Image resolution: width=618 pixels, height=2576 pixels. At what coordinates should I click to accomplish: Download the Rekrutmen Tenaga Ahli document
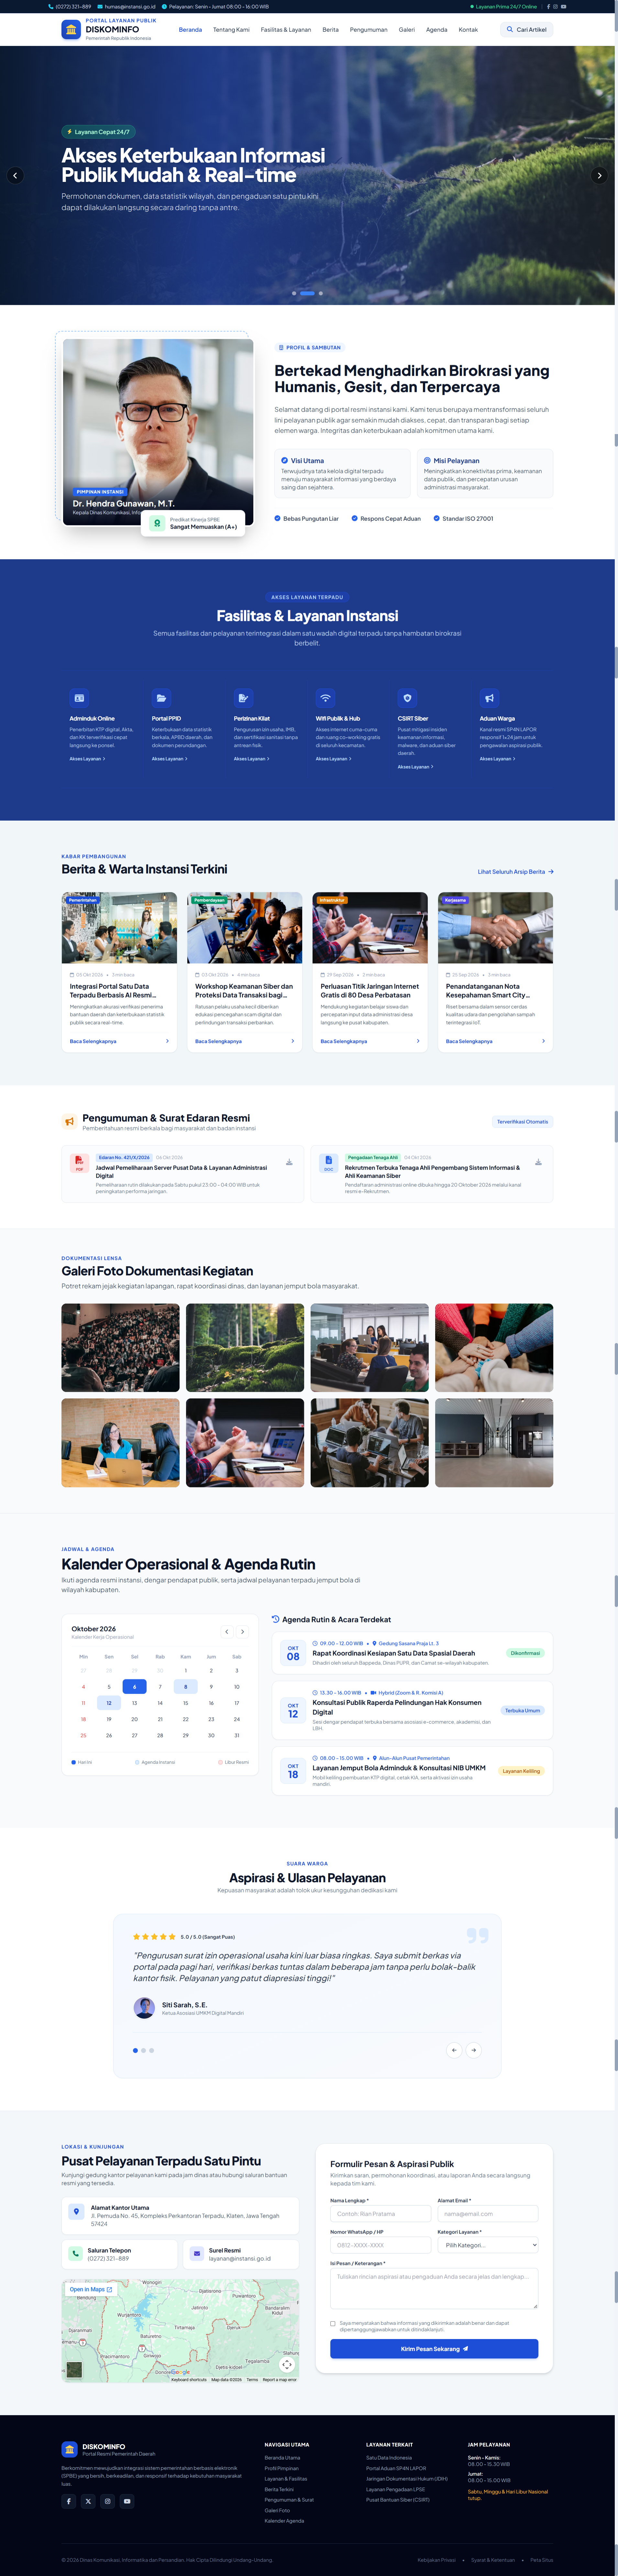tap(538, 1162)
